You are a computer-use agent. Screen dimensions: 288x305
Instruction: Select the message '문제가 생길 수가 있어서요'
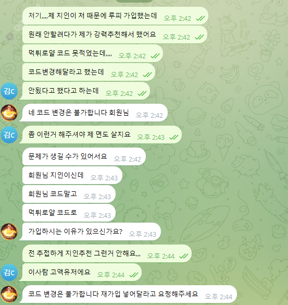[x=84, y=156]
